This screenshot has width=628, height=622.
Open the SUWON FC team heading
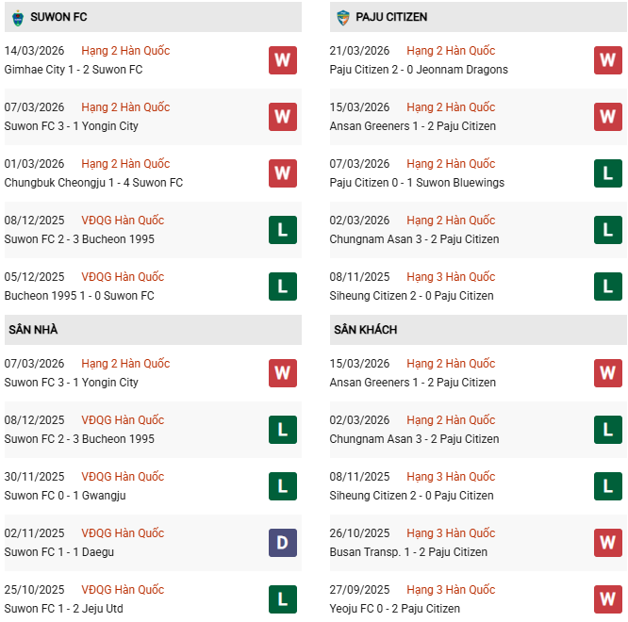[x=58, y=17]
